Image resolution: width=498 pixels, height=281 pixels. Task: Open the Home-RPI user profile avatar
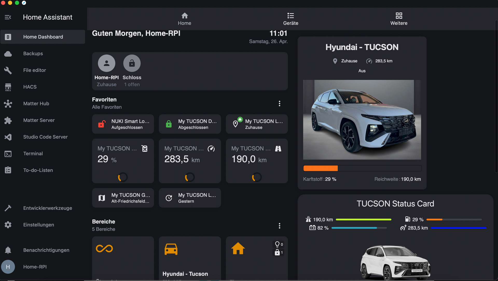coord(8,267)
